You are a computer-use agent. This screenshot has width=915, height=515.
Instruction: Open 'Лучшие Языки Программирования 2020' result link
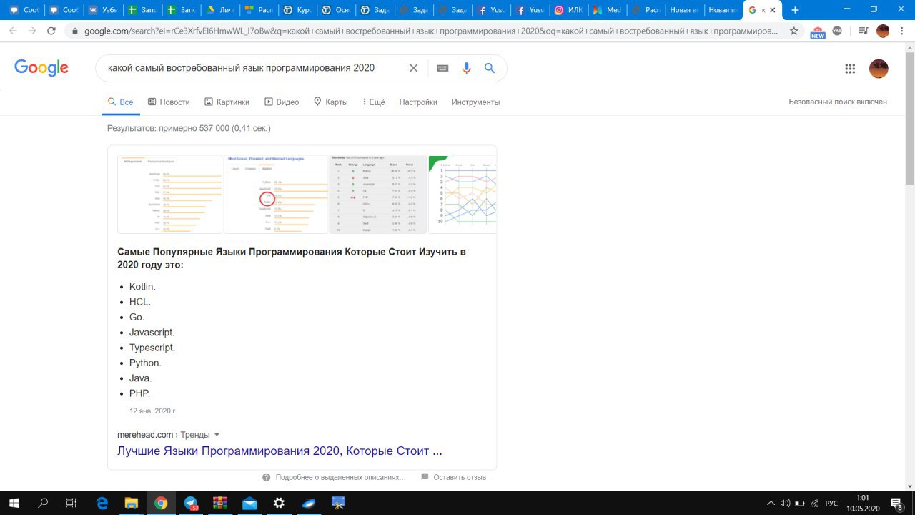[x=280, y=451]
